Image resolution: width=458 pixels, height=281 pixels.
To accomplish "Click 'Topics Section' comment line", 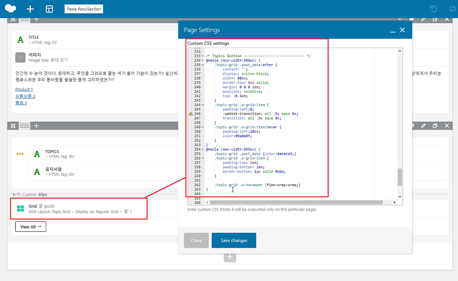I will tap(258, 56).
